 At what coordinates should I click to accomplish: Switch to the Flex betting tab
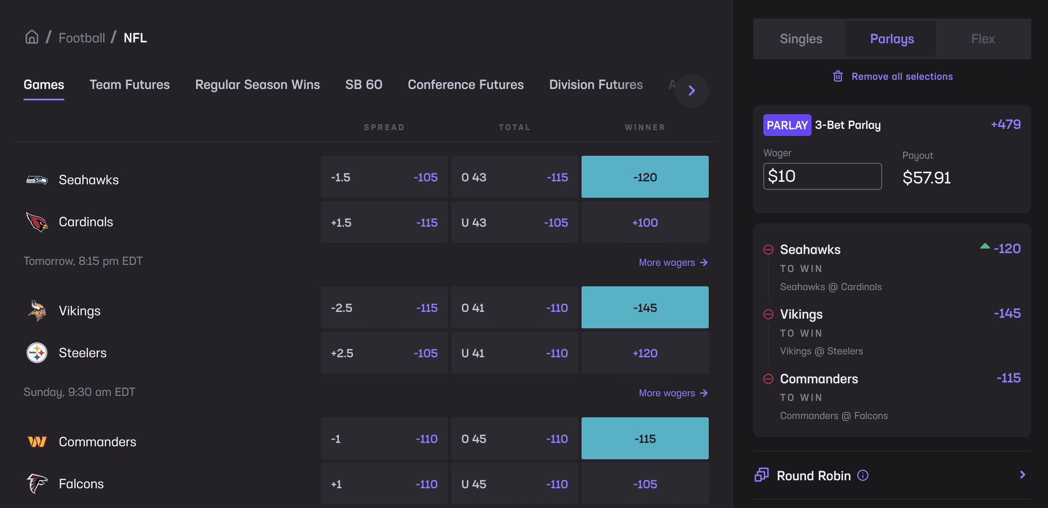click(982, 39)
